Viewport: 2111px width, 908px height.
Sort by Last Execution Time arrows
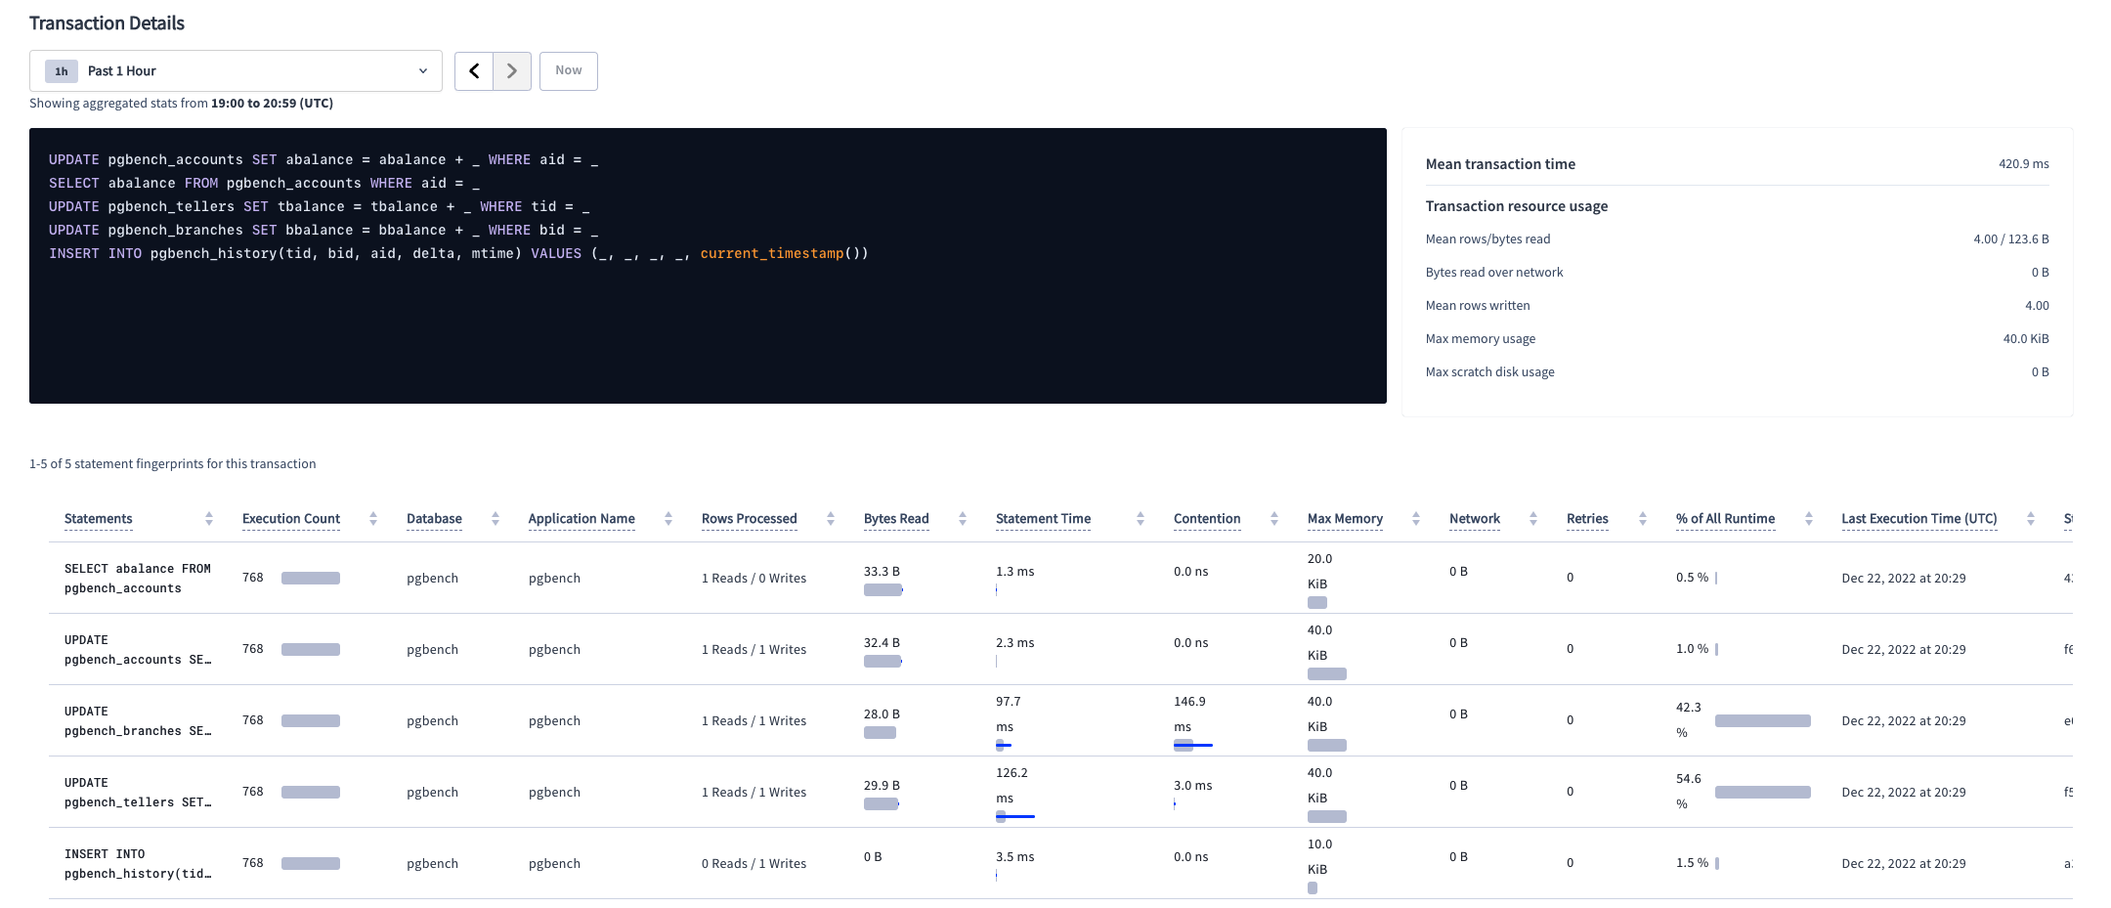2031,519
